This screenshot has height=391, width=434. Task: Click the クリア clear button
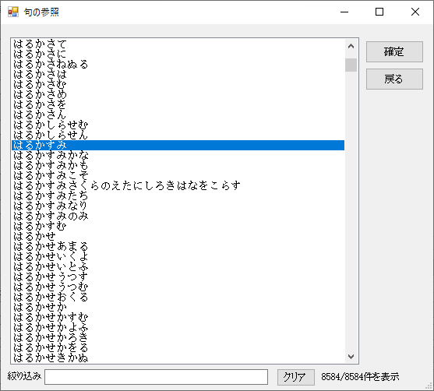click(x=296, y=377)
